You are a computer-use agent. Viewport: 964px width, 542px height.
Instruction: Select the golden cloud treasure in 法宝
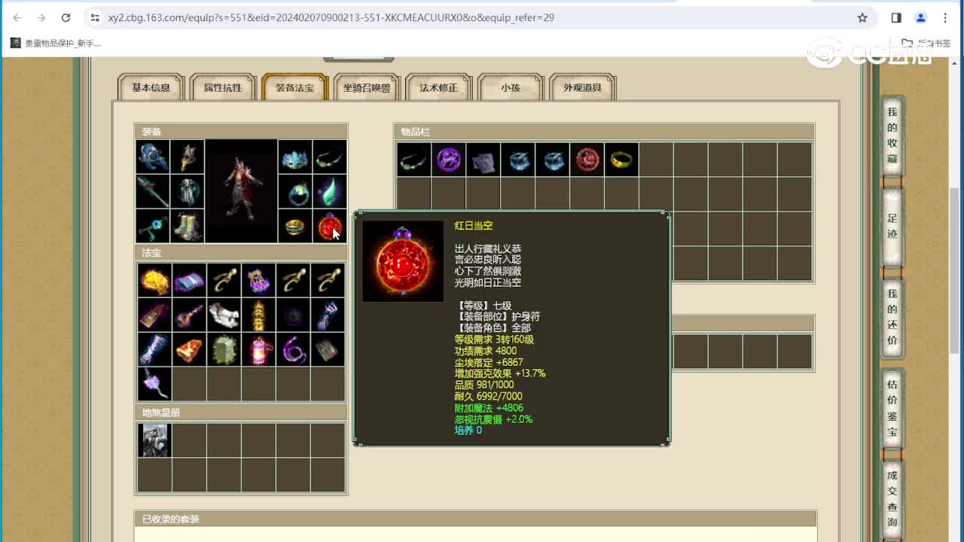pos(154,280)
